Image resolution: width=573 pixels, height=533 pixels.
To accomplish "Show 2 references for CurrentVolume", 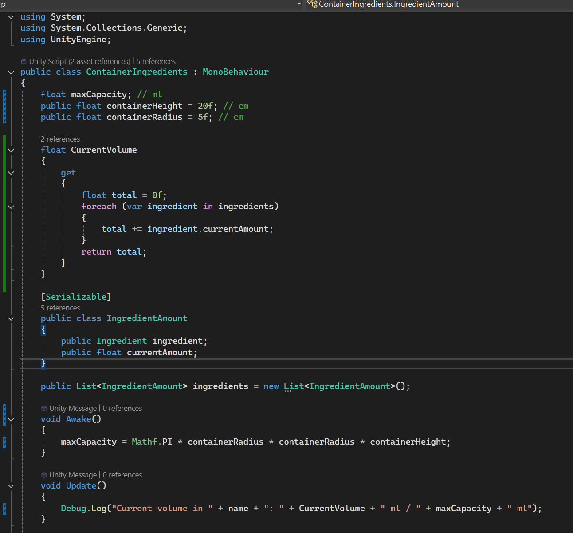I will (60, 139).
